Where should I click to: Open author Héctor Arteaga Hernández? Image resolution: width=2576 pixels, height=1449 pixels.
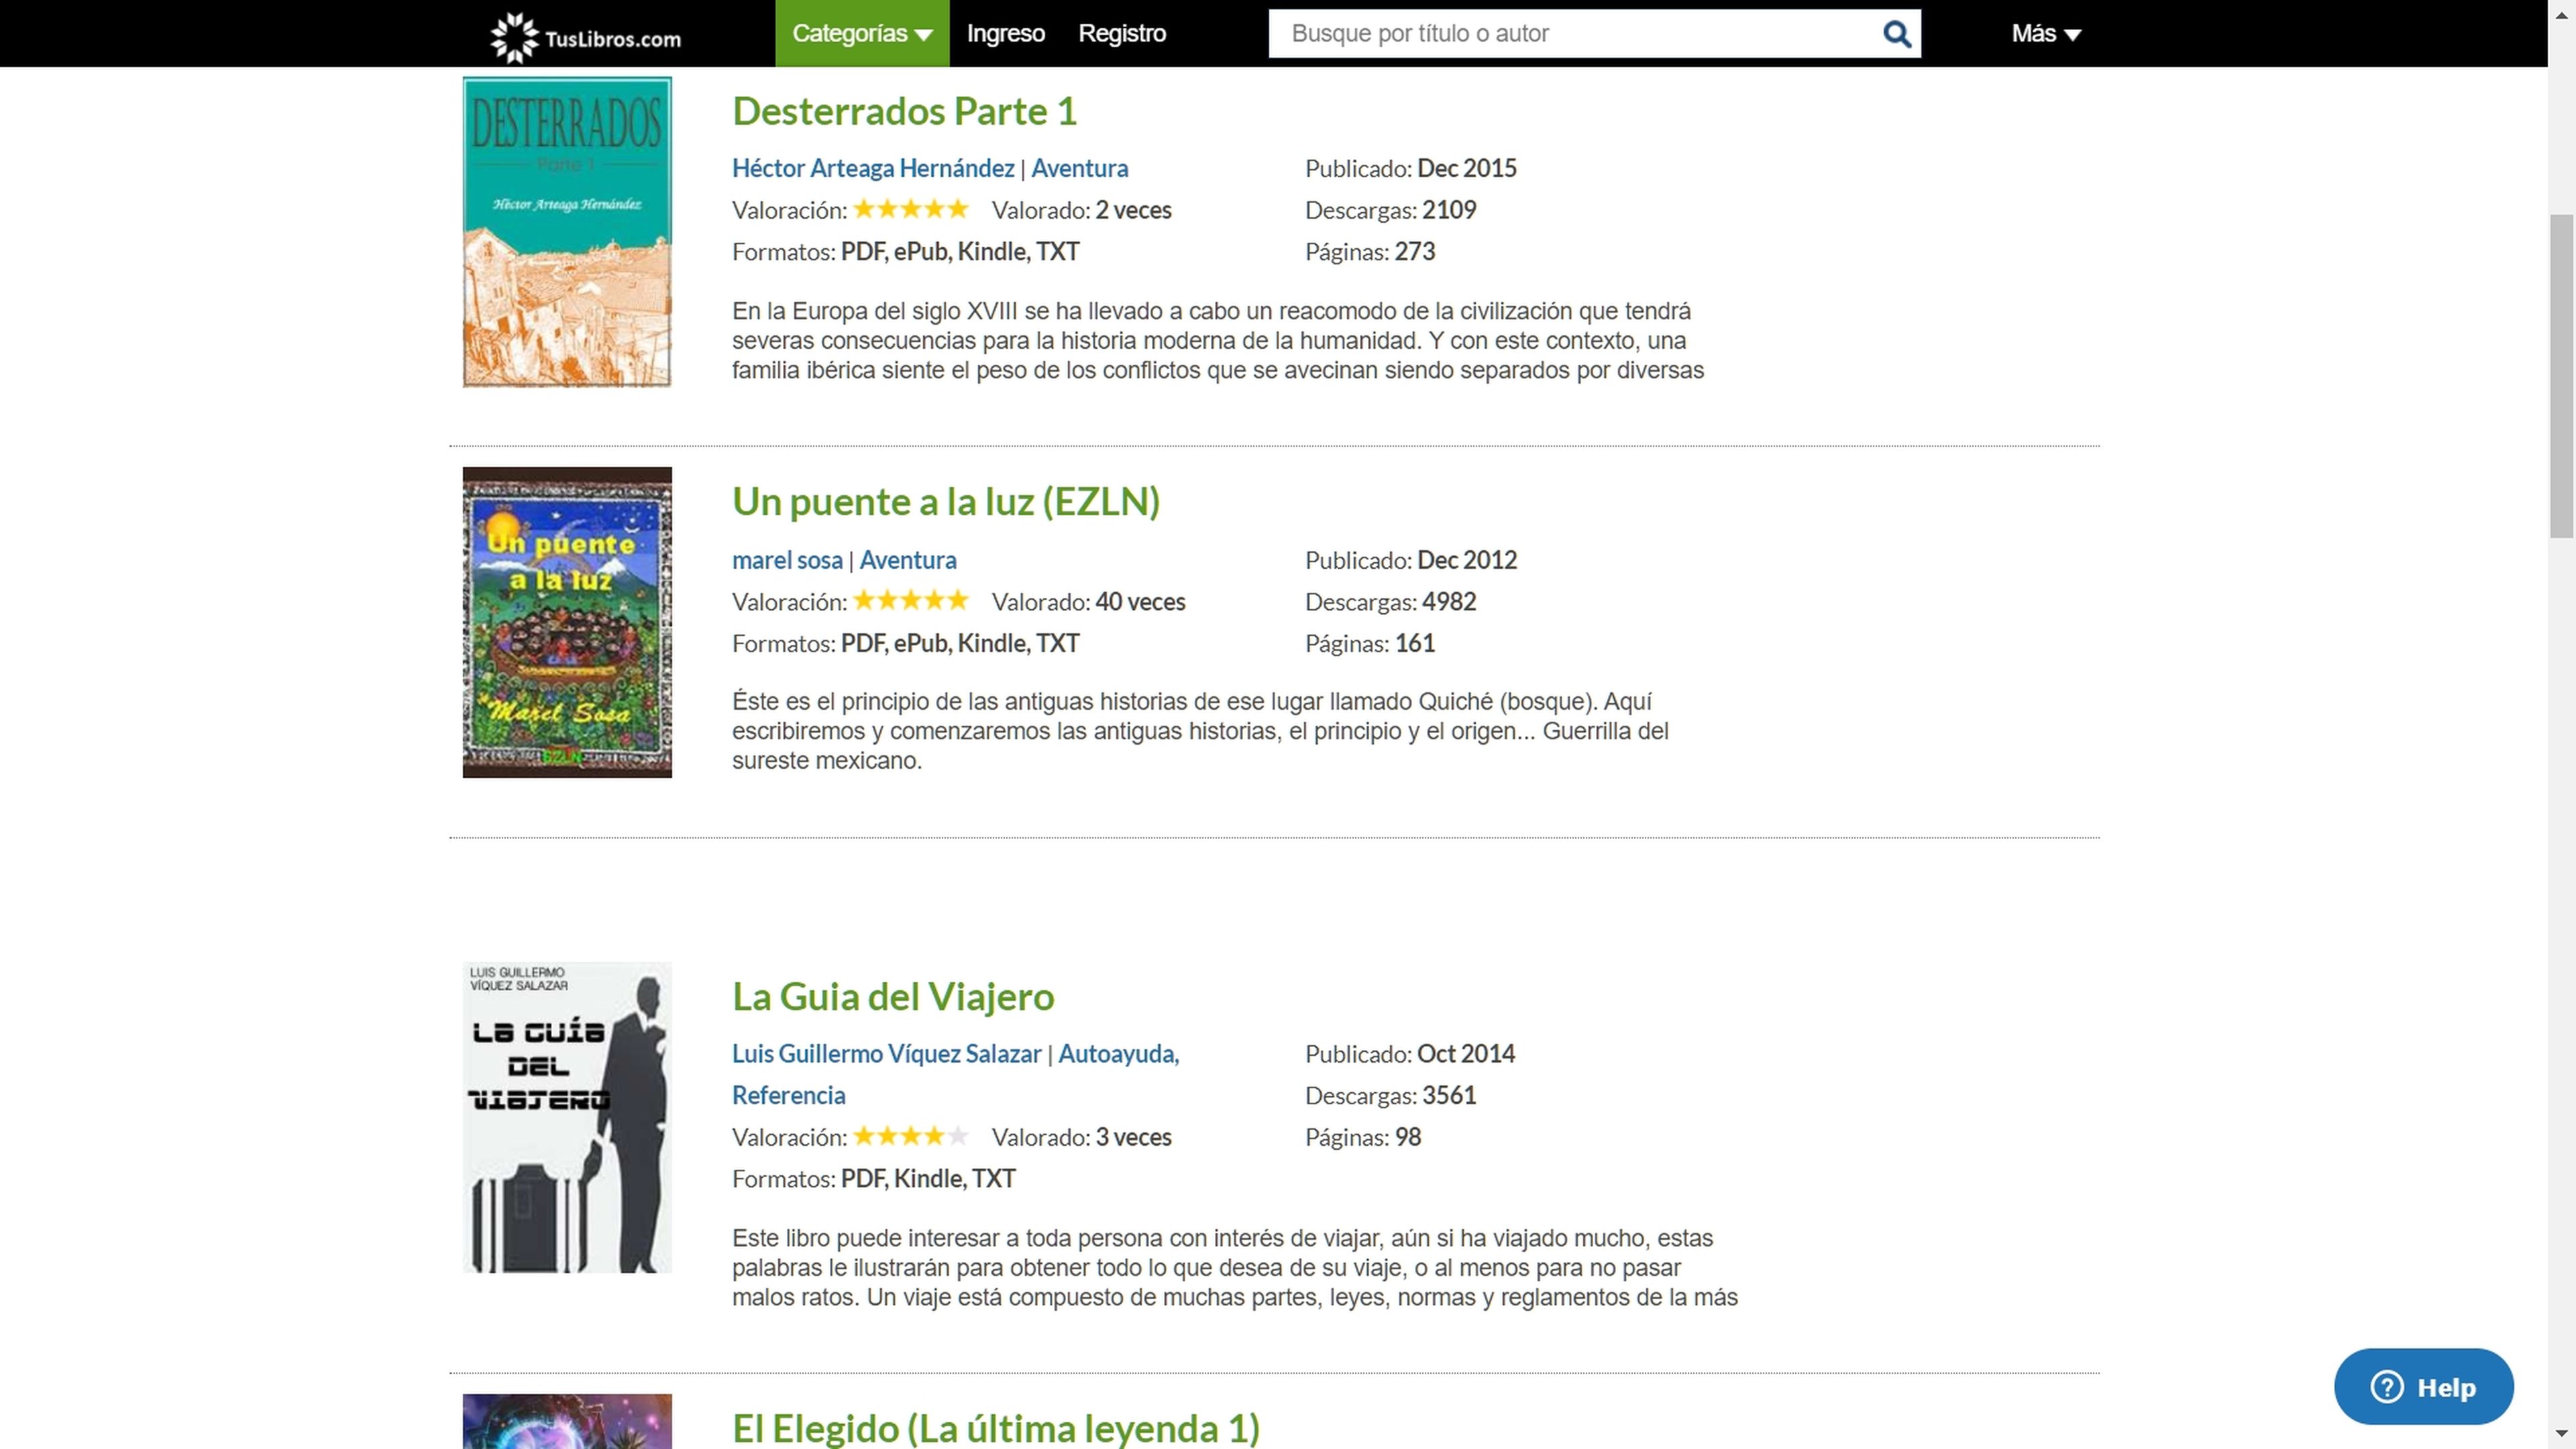pos(873,168)
